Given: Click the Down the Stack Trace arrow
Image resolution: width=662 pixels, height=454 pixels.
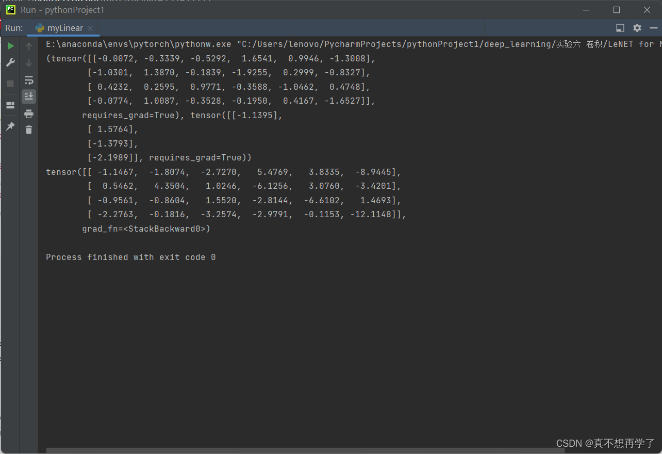Looking at the screenshot, I should point(29,63).
